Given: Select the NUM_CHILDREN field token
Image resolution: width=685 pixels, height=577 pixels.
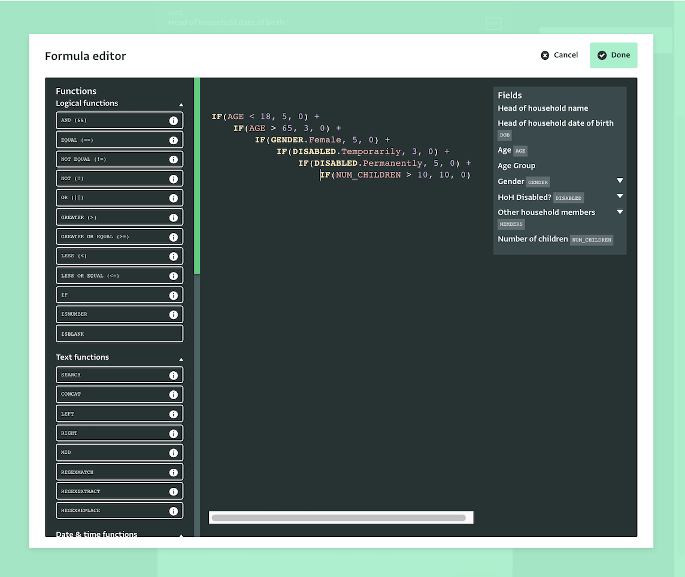Looking at the screenshot, I should [591, 240].
